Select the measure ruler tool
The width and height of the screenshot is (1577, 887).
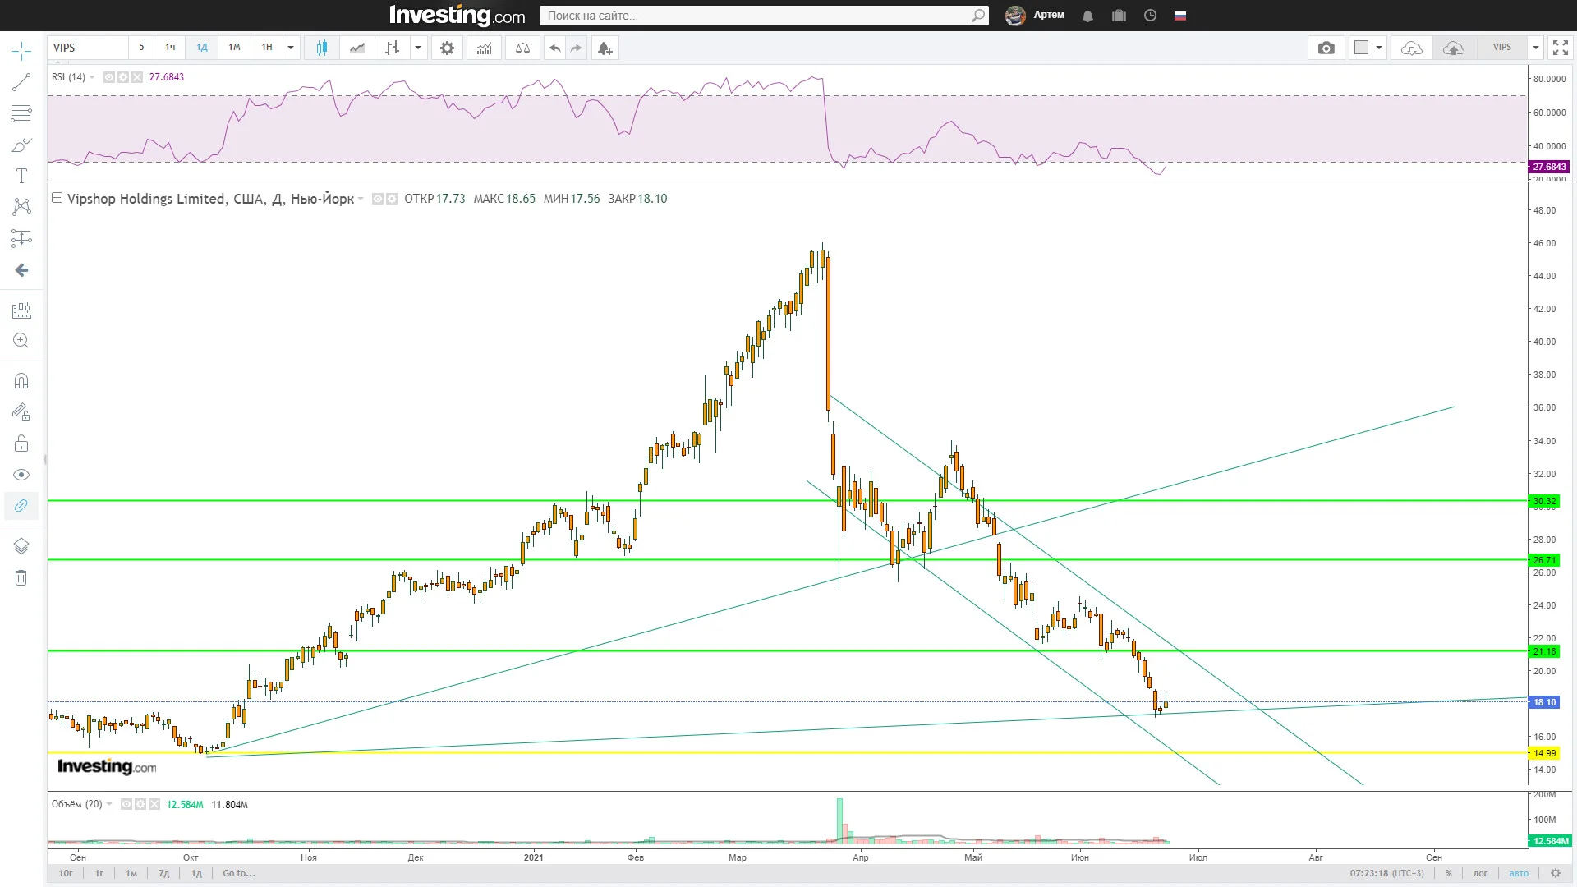(x=21, y=310)
